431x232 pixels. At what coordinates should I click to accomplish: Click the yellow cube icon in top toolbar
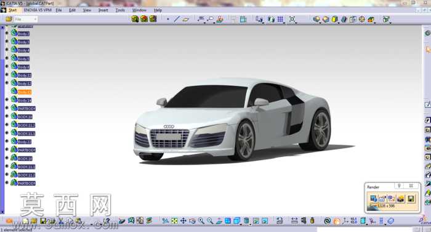point(334,19)
